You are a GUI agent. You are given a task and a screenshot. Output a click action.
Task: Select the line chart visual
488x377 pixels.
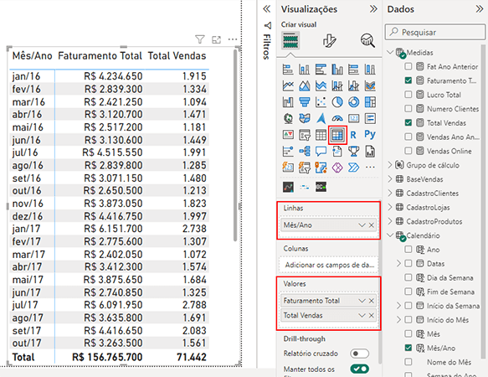click(288, 85)
